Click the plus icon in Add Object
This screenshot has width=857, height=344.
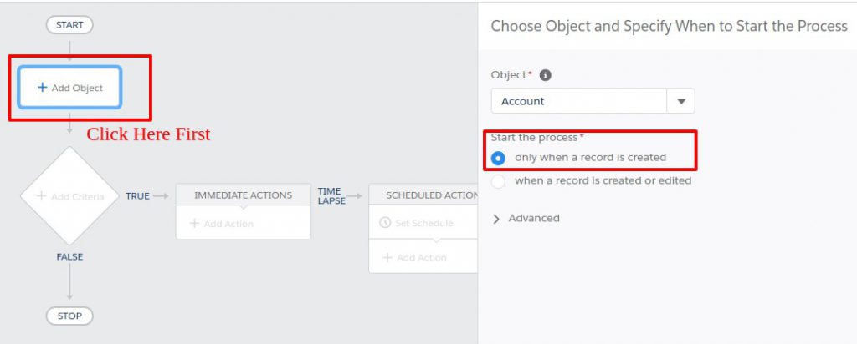tap(42, 88)
